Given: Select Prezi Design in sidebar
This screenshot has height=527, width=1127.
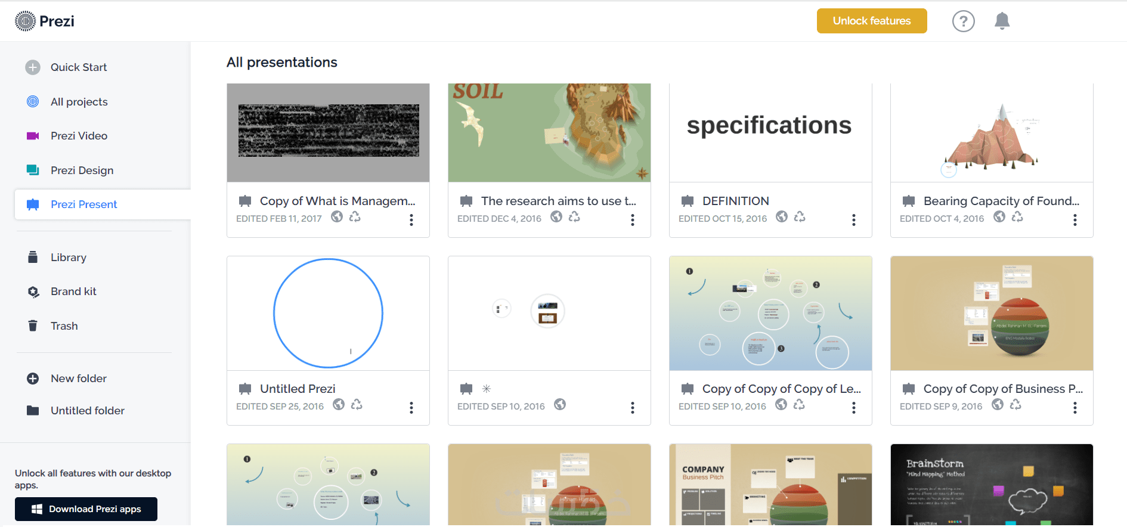Looking at the screenshot, I should 82,170.
